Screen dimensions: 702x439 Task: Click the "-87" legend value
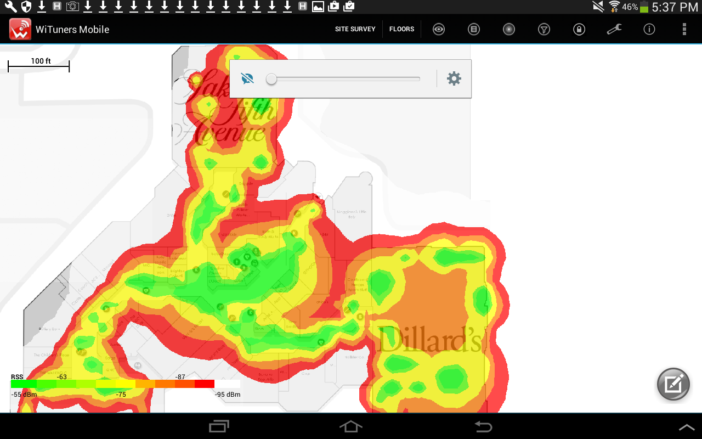coord(180,377)
